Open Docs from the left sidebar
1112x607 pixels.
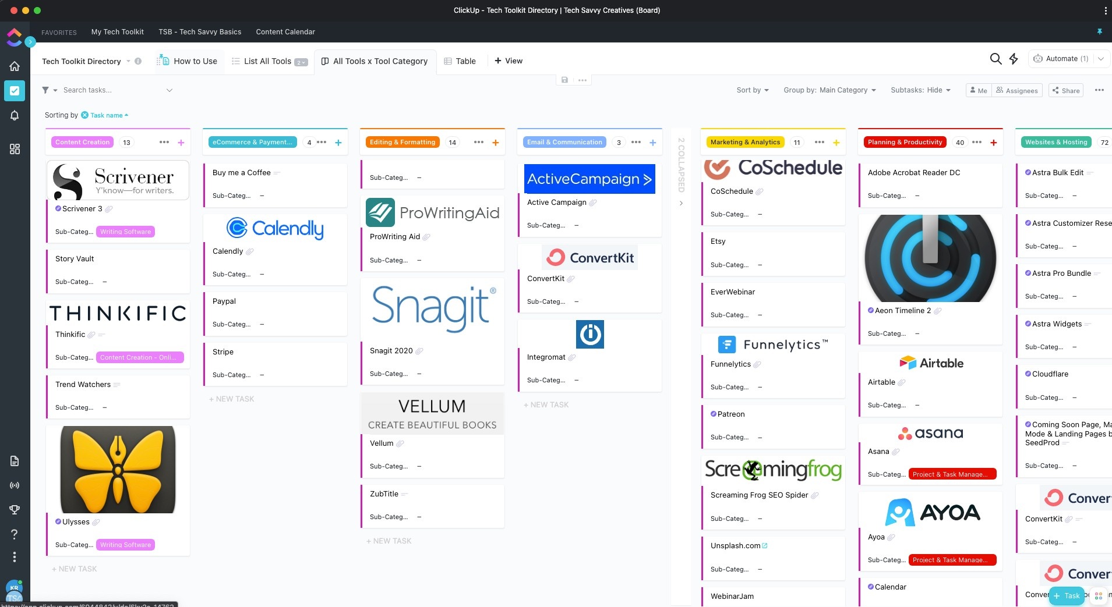15,461
